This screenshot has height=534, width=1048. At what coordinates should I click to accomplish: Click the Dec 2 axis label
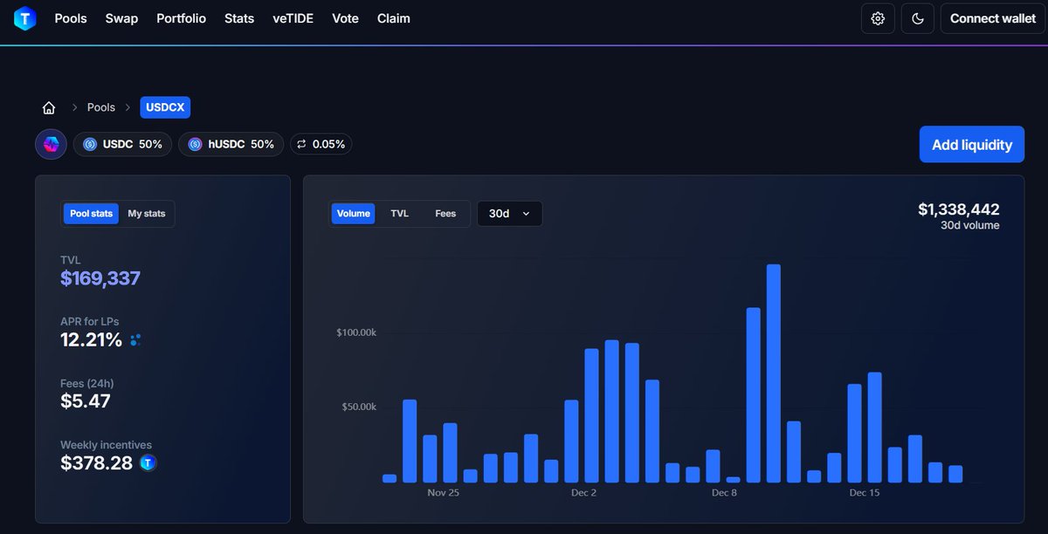[583, 493]
